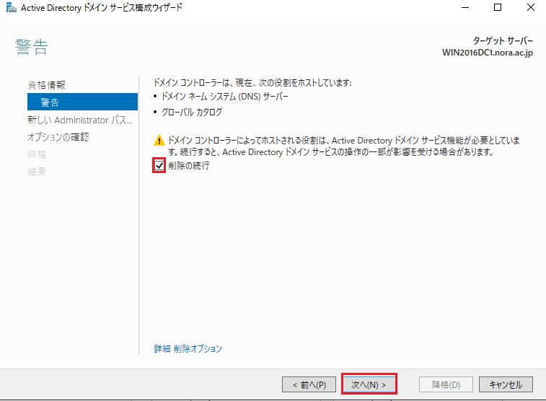Select オプションの確認 step in sidebar
546x401 pixels.
coord(58,137)
